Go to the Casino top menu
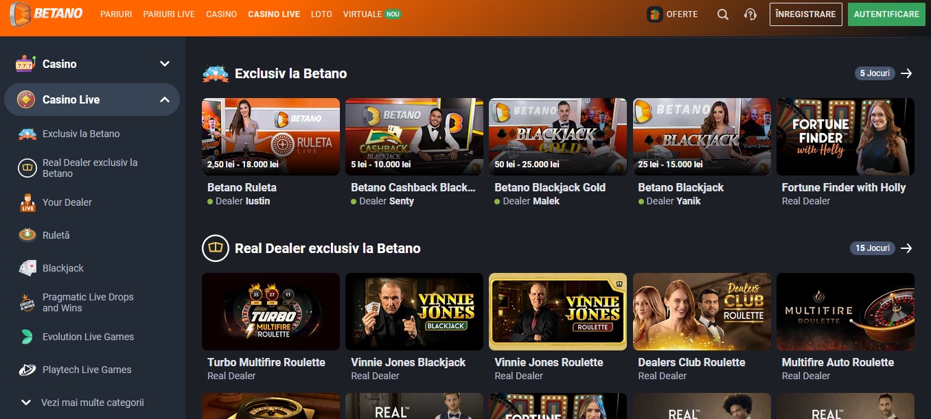Screen dimensions: 931x419 coord(221,14)
